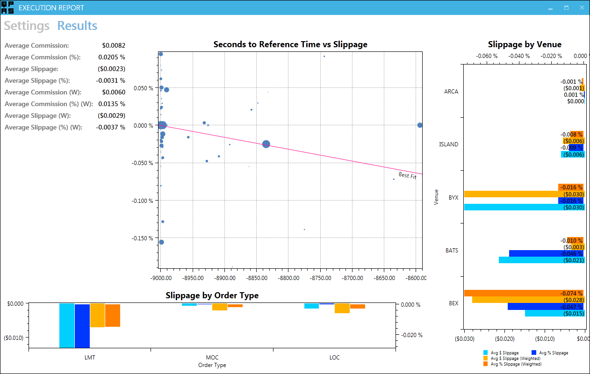The height and width of the screenshot is (374, 590).
Task: Minimize the Execution Report window
Action: click(551, 8)
